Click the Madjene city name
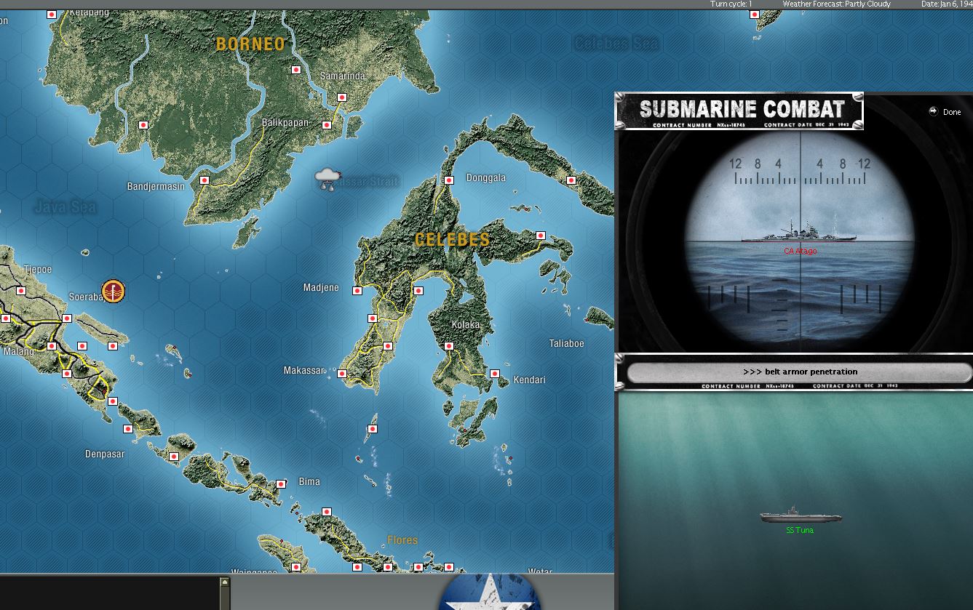The image size is (973, 610). tap(321, 288)
